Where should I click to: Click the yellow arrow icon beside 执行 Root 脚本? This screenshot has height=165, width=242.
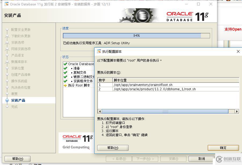(x=66, y=86)
